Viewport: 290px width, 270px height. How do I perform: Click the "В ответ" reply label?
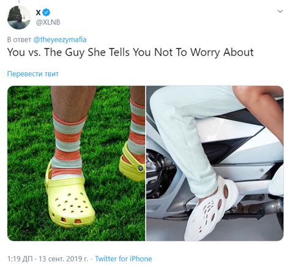pyautogui.click(x=19, y=39)
